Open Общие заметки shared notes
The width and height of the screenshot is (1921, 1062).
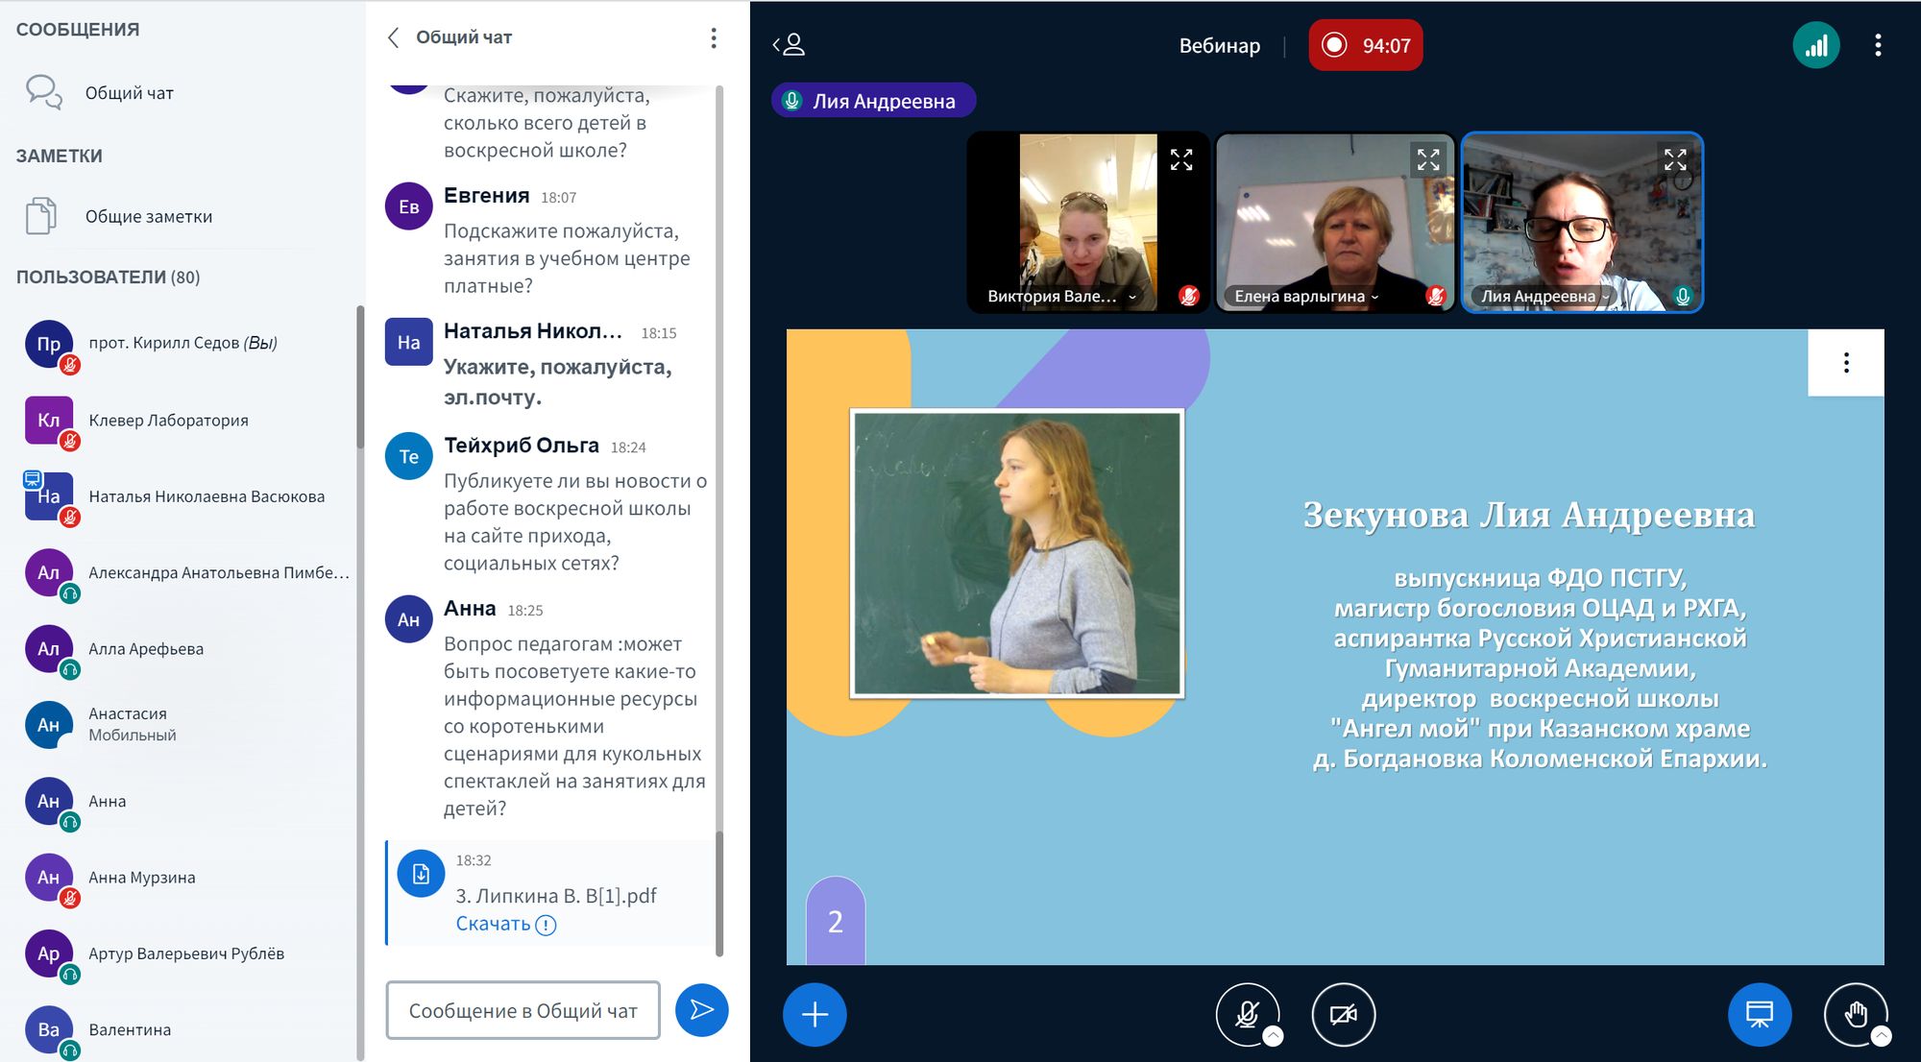click(x=148, y=217)
